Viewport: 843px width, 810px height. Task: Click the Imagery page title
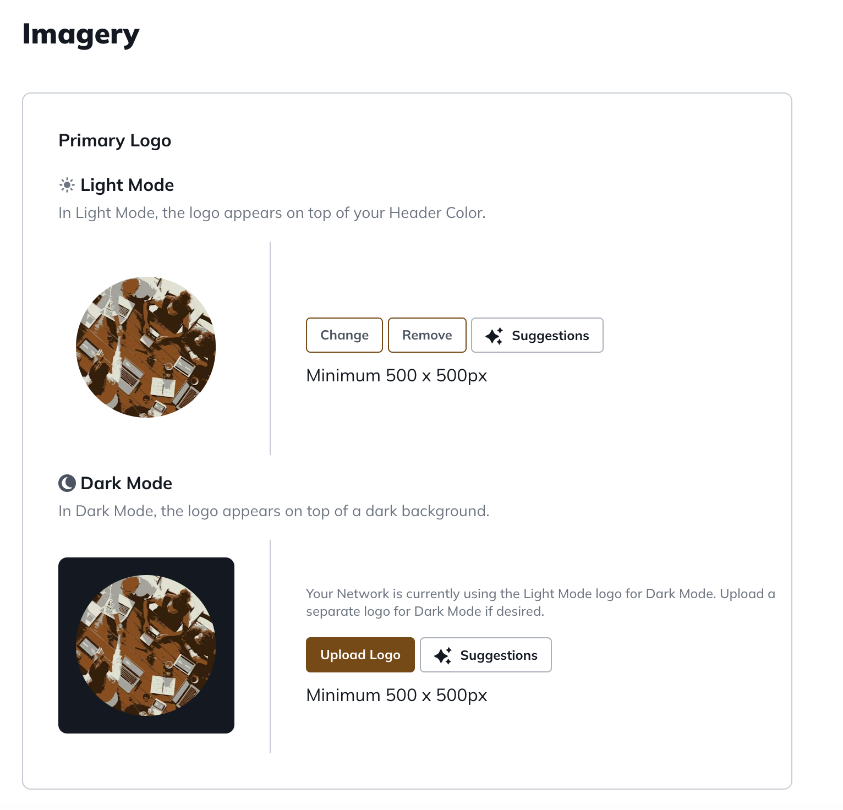click(x=80, y=35)
